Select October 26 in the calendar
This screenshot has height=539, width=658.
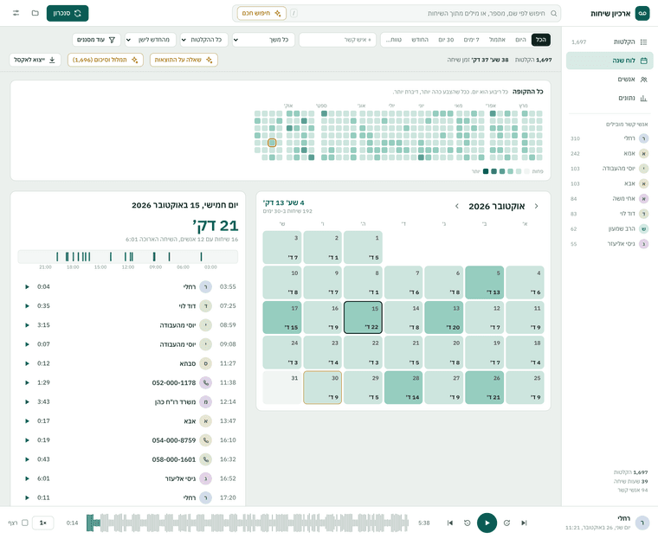(484, 388)
